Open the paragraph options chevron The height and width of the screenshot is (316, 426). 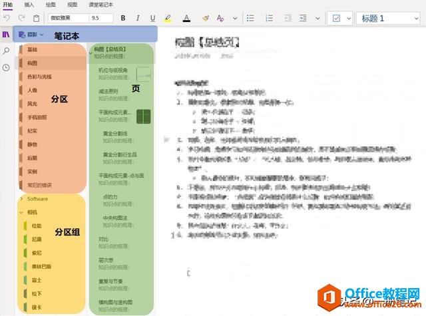coord(318,19)
